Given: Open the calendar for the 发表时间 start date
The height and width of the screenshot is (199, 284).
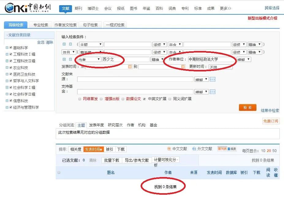Looking at the screenshot, I should click(130, 67).
